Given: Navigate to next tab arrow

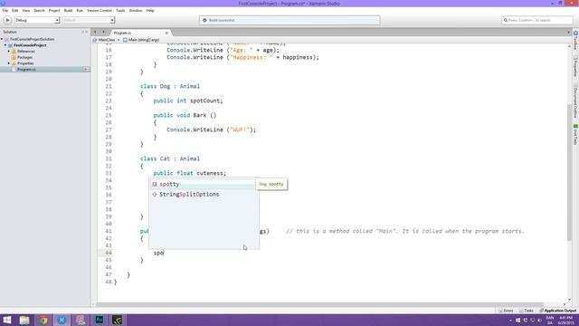Looking at the screenshot, I should coord(103,33).
